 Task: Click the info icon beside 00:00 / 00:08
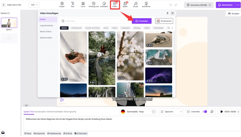click(x=238, y=112)
